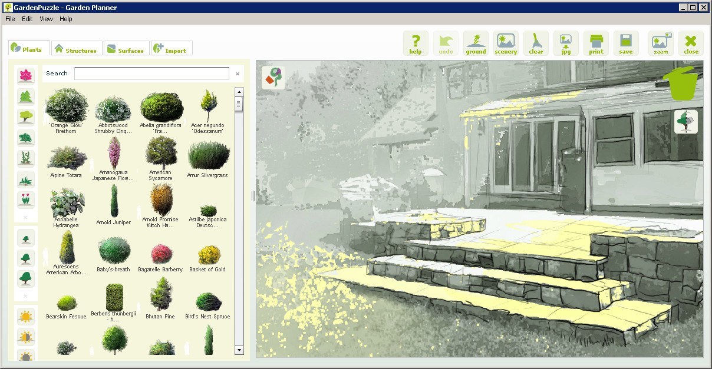Select the Arnold Promise Witch Hazel plant
Viewport: 712px width, 369px height.
(x=161, y=205)
